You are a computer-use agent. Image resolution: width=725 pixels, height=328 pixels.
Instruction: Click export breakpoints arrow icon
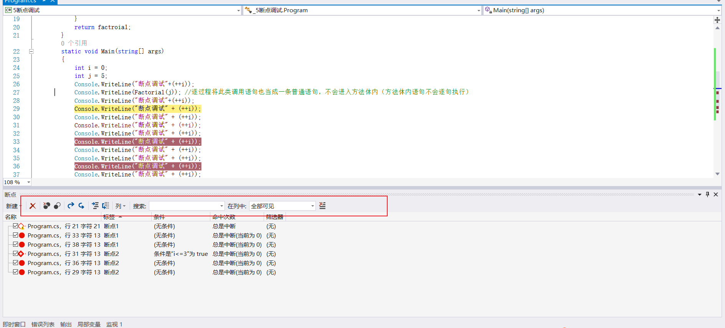point(71,206)
